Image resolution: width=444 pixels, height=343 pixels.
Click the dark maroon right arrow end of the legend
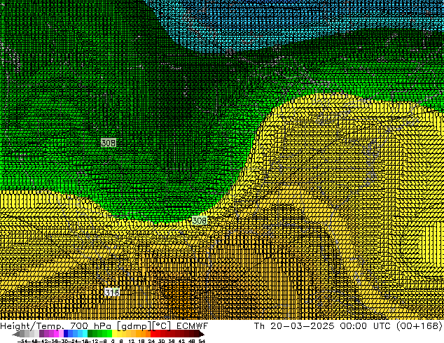tap(201, 334)
